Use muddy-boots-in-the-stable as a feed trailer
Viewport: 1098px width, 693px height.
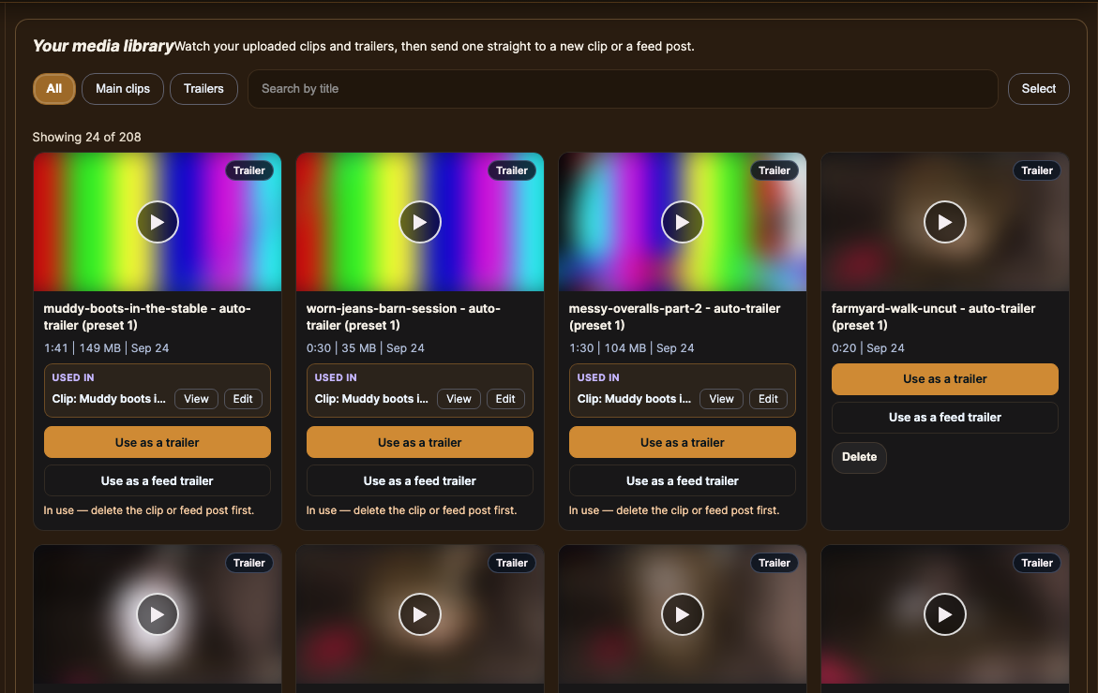coord(157,480)
